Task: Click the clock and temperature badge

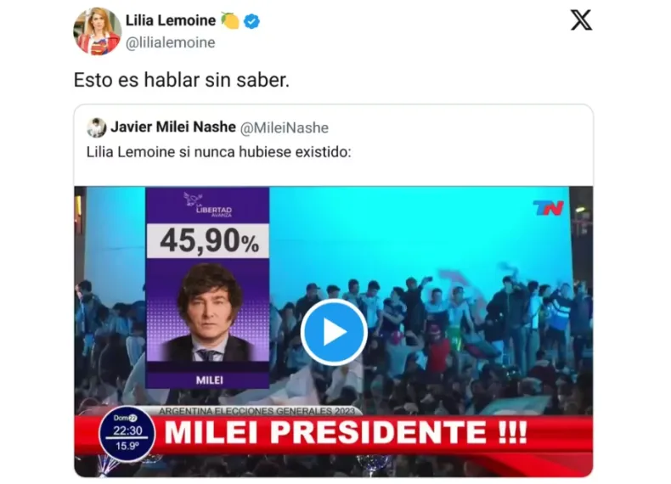Action: 127,433
